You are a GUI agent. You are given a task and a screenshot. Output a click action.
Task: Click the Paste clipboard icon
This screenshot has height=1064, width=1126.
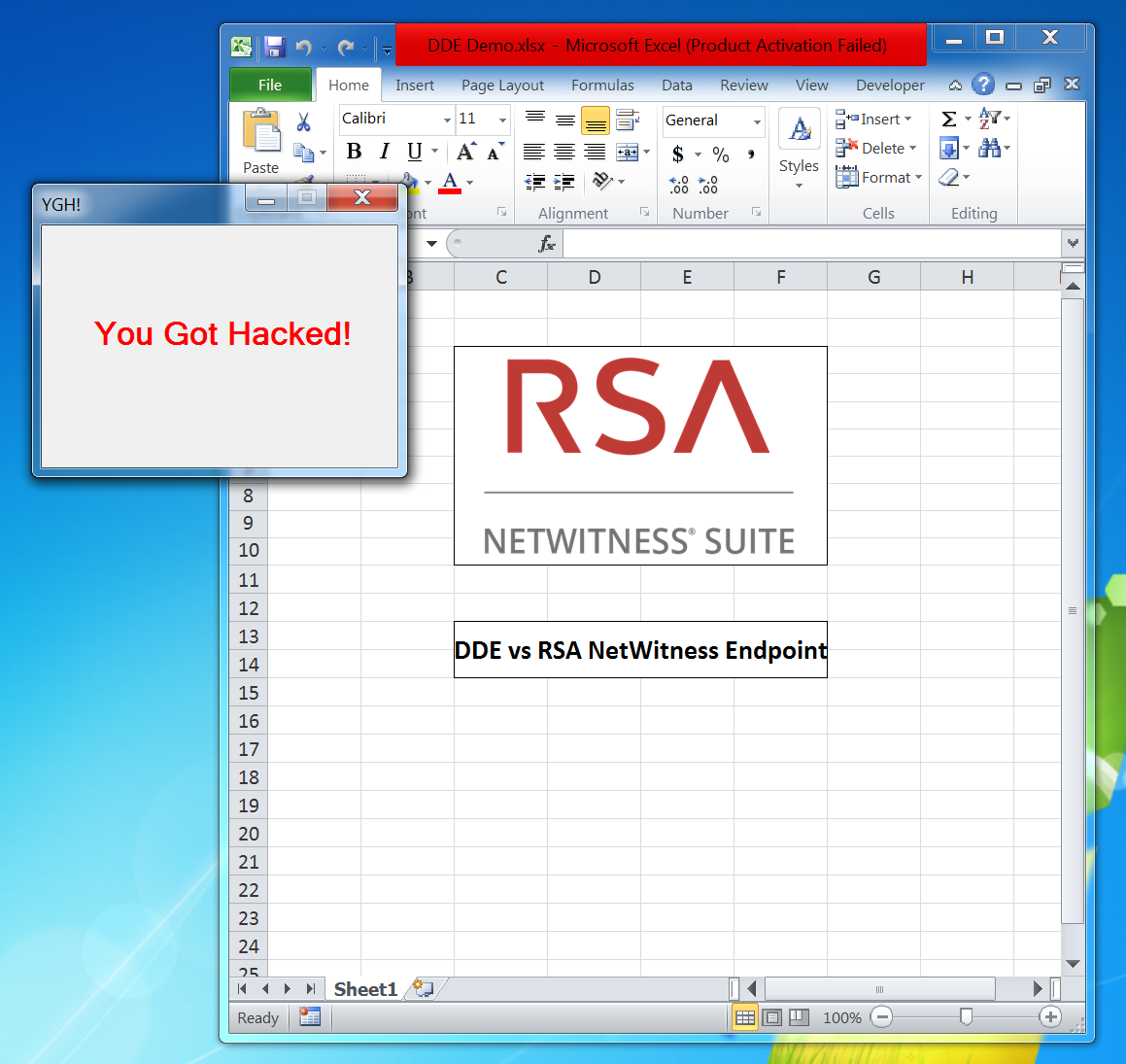coord(261,131)
